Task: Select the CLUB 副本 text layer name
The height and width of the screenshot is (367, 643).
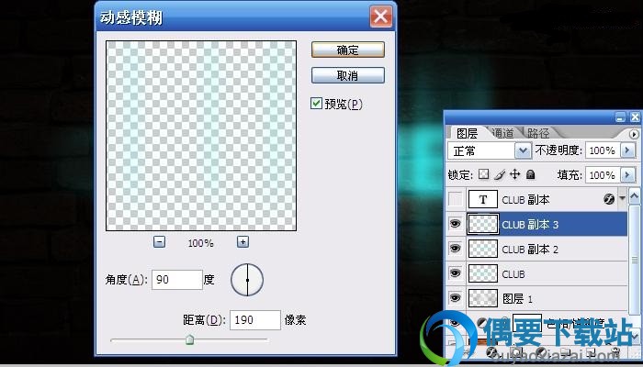Action: click(x=525, y=199)
